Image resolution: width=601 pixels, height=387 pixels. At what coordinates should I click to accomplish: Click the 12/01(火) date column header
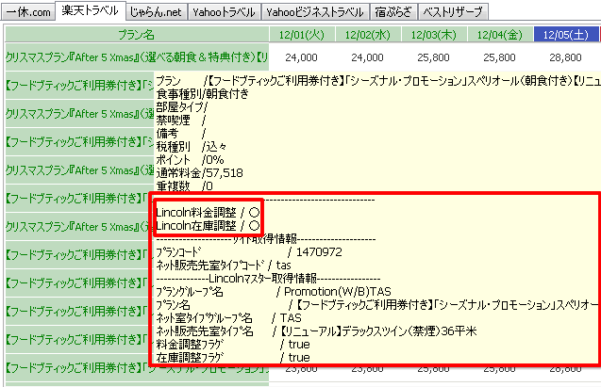pos(302,35)
